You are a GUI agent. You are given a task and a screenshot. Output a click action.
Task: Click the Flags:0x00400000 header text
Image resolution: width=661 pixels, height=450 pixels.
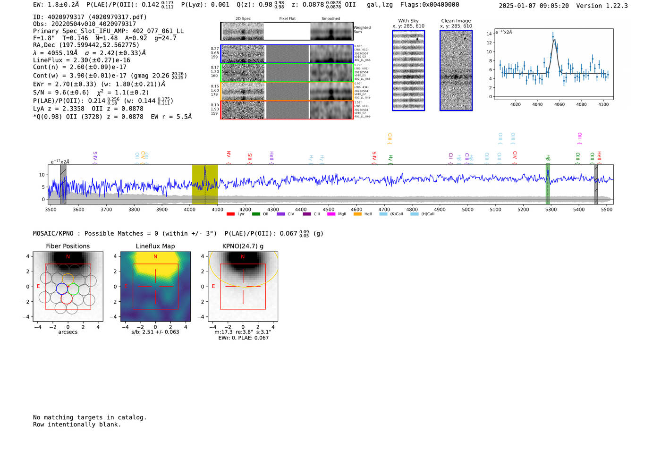pos(430,5)
